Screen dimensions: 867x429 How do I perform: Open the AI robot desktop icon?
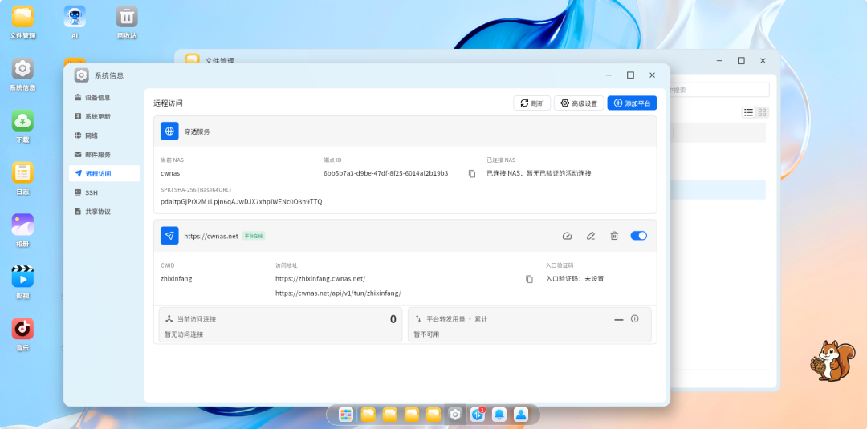(x=75, y=22)
